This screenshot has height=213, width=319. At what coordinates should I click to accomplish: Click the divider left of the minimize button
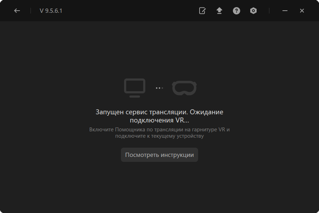(269, 11)
